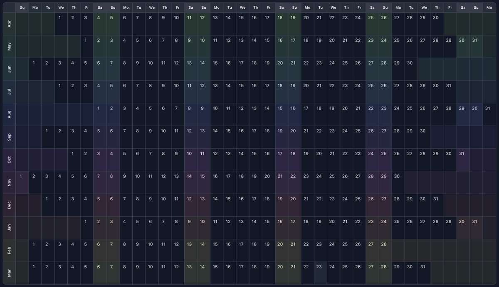The height and width of the screenshot is (287, 499).
Task: Click the Nov row label
Action: point(9,182)
